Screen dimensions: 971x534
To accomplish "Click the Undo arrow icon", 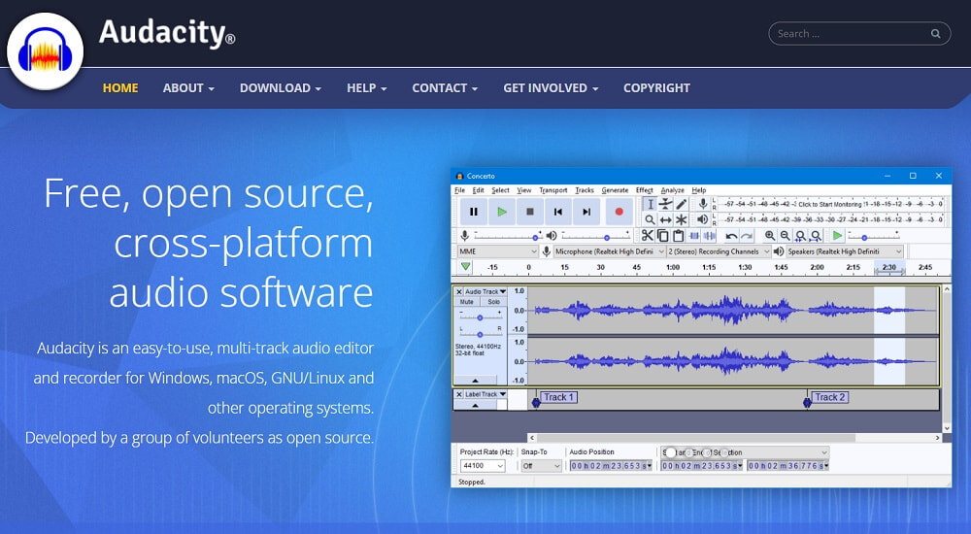I will [x=731, y=235].
